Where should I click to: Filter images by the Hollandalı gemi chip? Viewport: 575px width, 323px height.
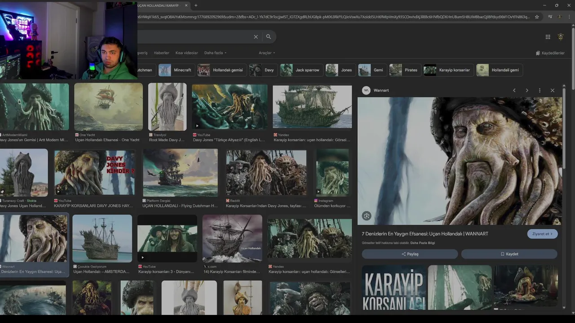(x=500, y=70)
